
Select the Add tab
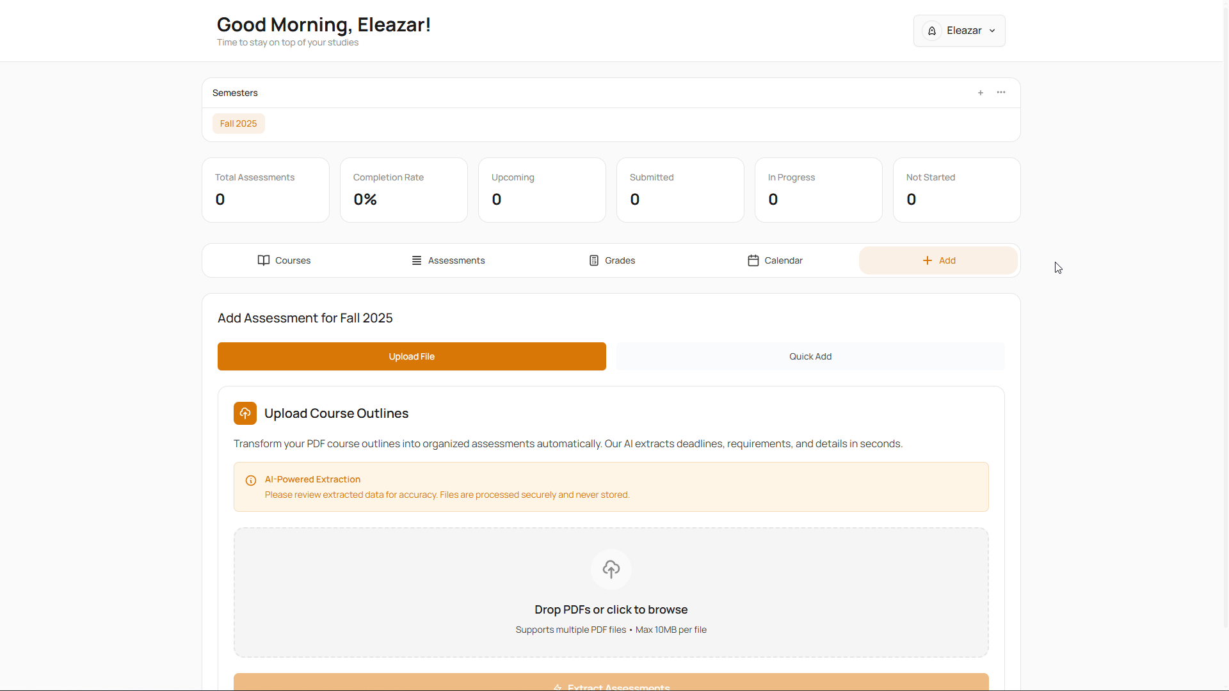(938, 260)
